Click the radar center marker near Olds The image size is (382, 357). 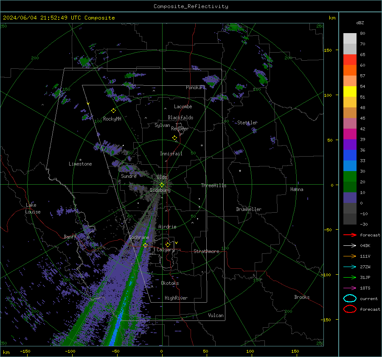[x=162, y=185]
